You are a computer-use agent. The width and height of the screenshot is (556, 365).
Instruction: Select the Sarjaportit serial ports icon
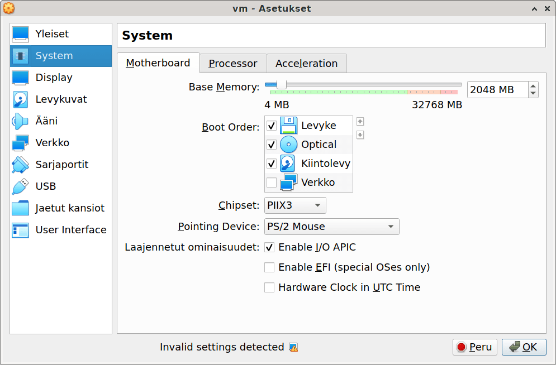coord(20,165)
